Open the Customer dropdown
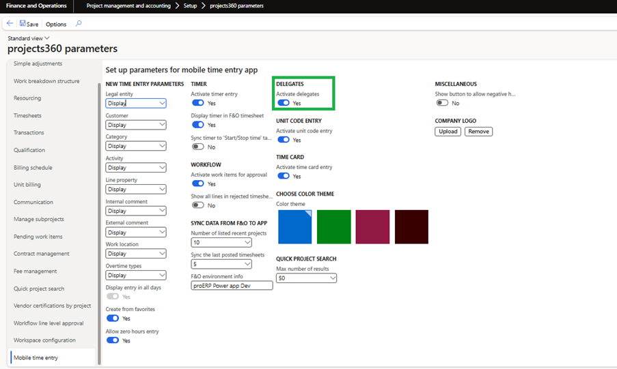 pos(136,125)
